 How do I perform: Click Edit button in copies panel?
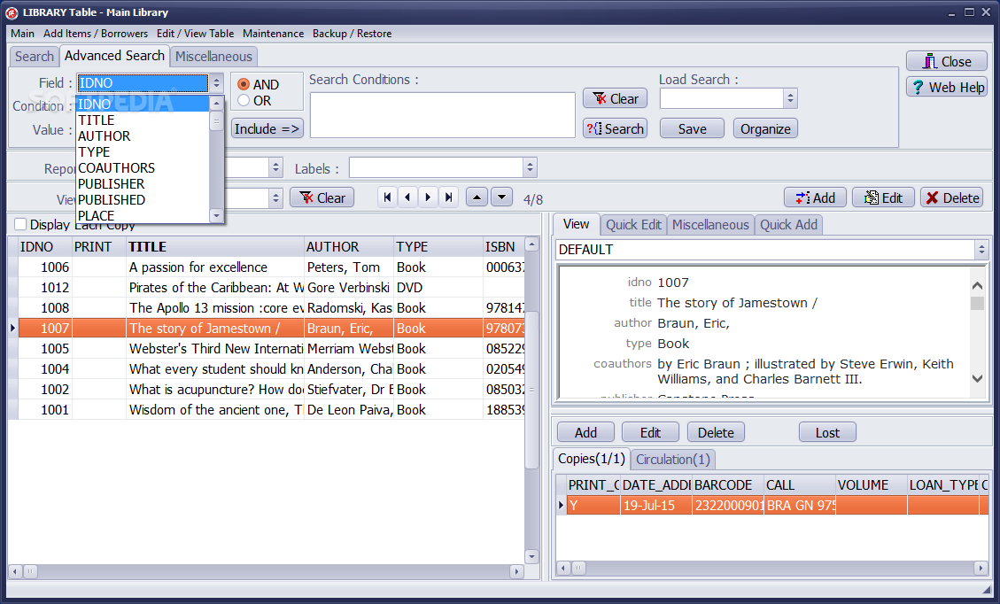650,432
